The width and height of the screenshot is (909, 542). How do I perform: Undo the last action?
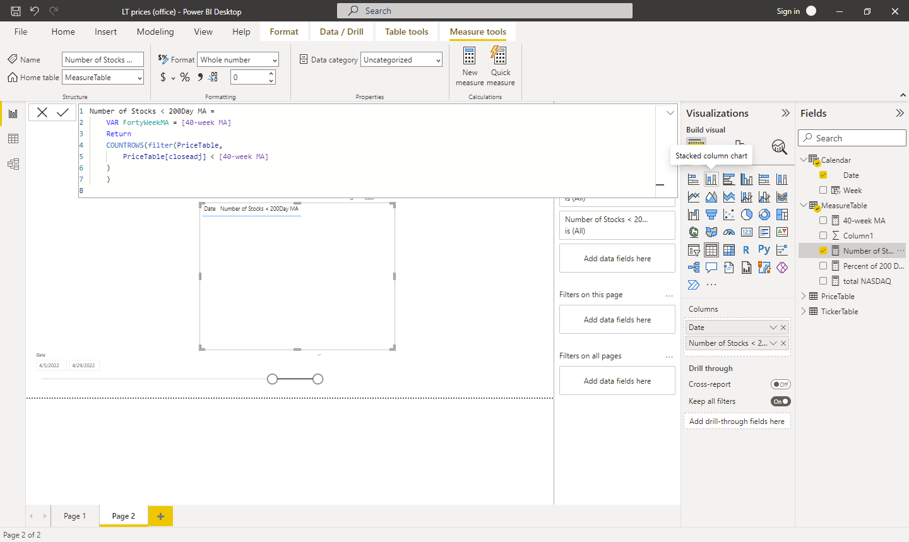35,11
